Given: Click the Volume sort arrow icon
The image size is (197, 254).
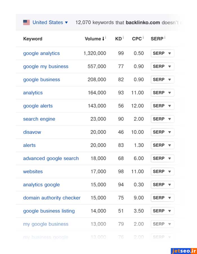Looking at the screenshot, I should (103, 39).
